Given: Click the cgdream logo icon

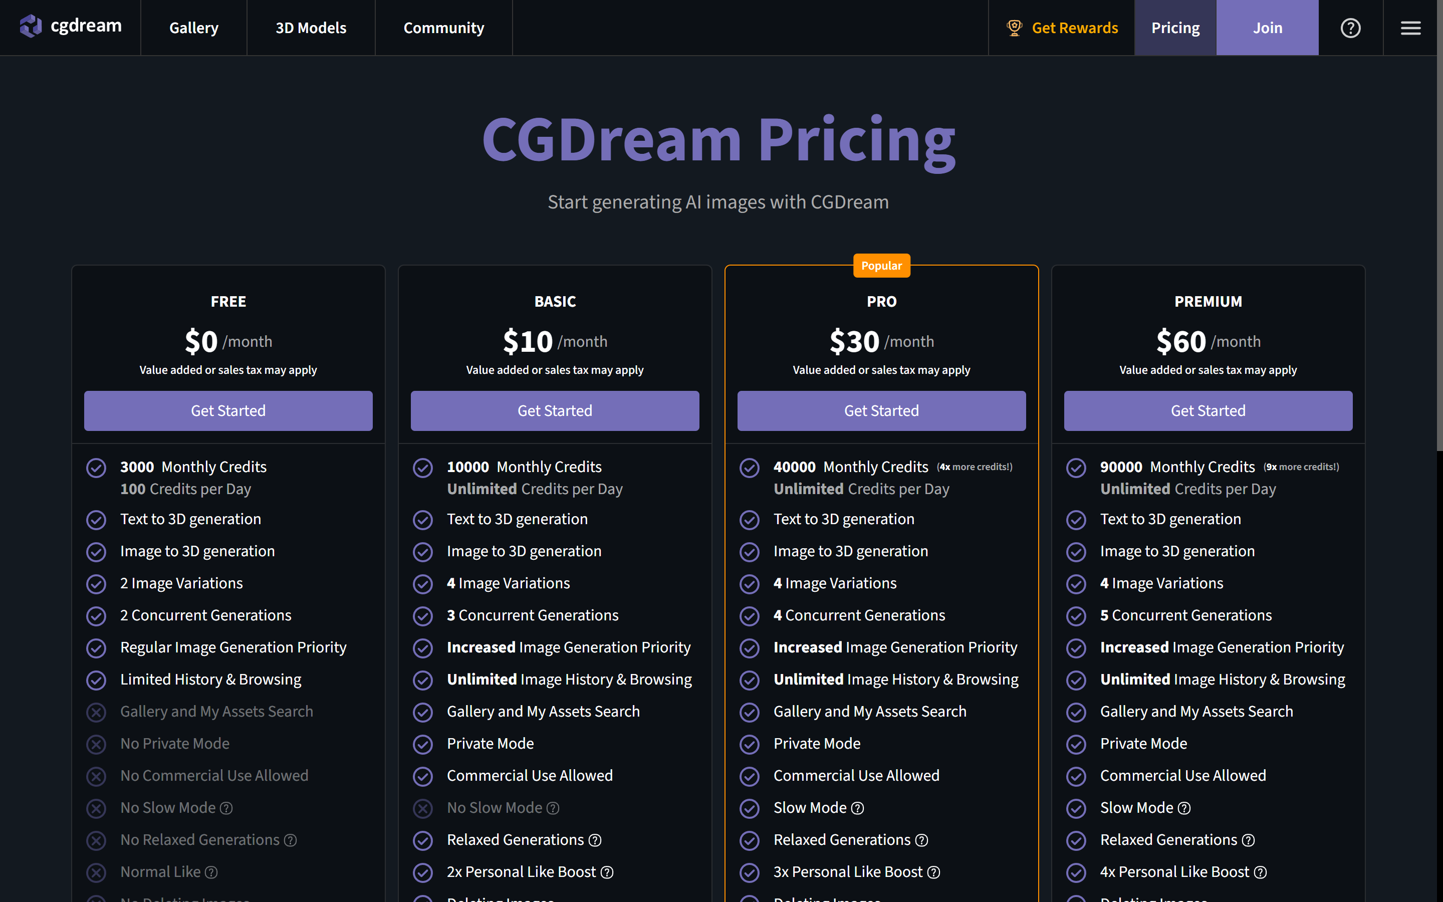Looking at the screenshot, I should coord(31,27).
